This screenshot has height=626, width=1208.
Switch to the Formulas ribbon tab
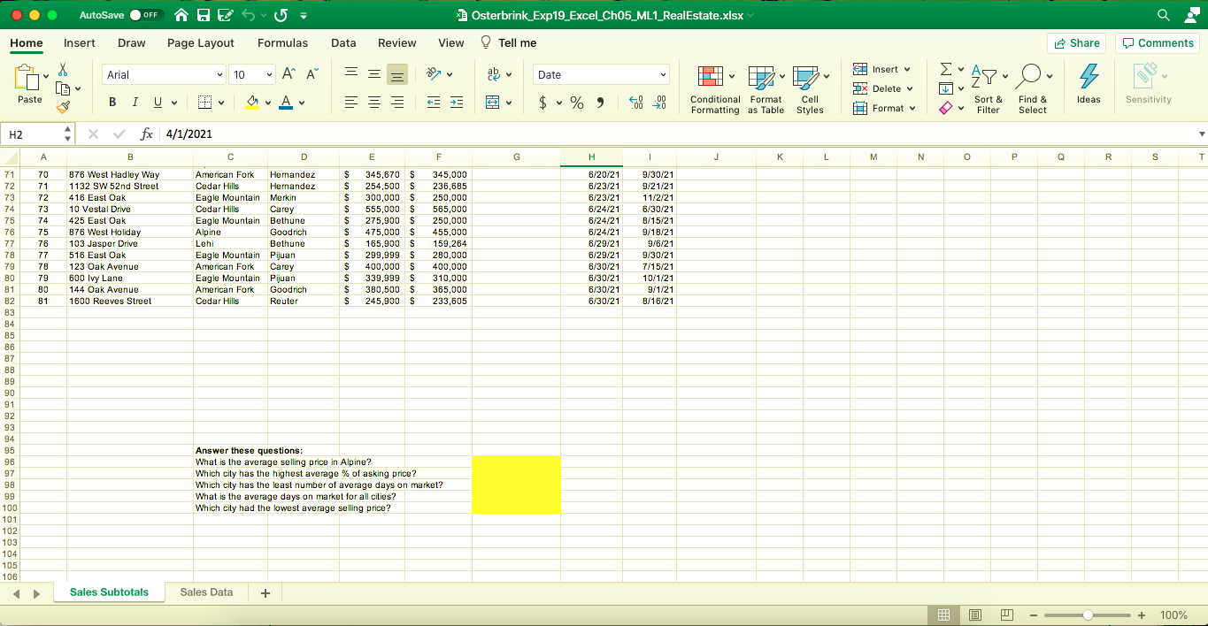(282, 42)
